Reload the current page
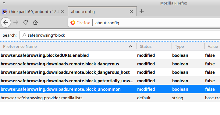220x115 pixels. (x=26, y=22)
